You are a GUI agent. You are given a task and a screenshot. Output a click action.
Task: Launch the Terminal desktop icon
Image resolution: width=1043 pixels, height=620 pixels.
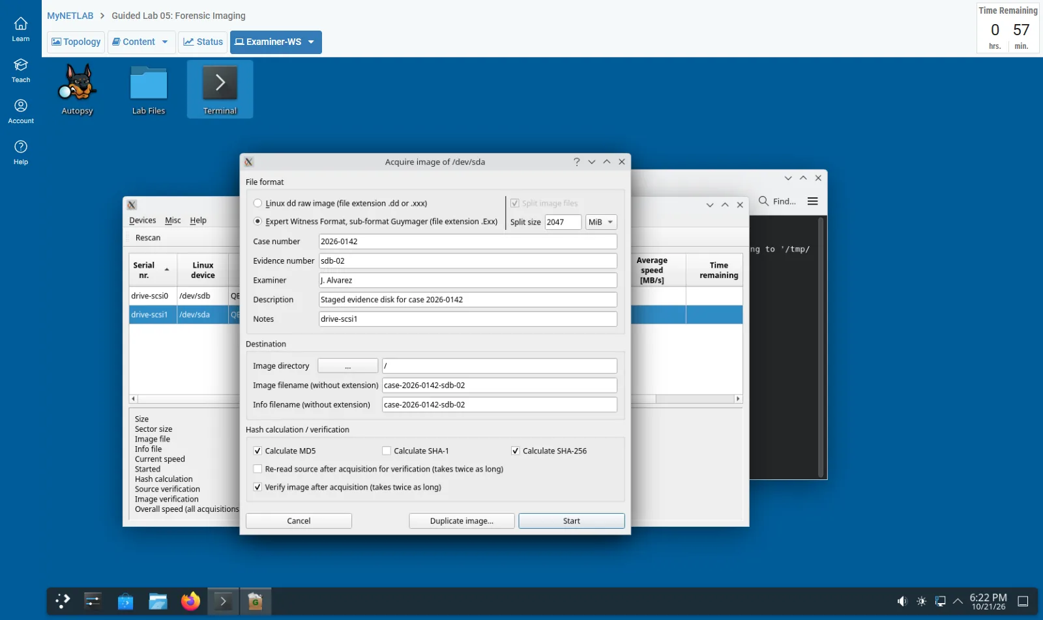tap(220, 89)
